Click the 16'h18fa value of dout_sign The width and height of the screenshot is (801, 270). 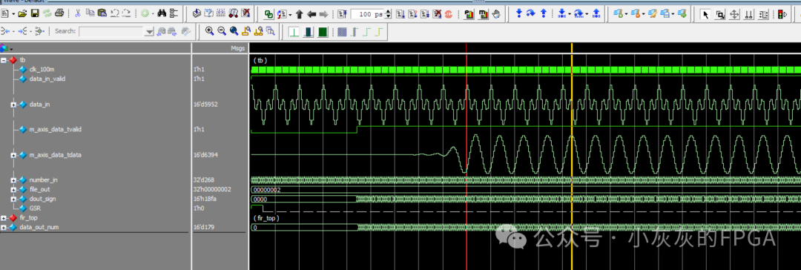point(205,198)
